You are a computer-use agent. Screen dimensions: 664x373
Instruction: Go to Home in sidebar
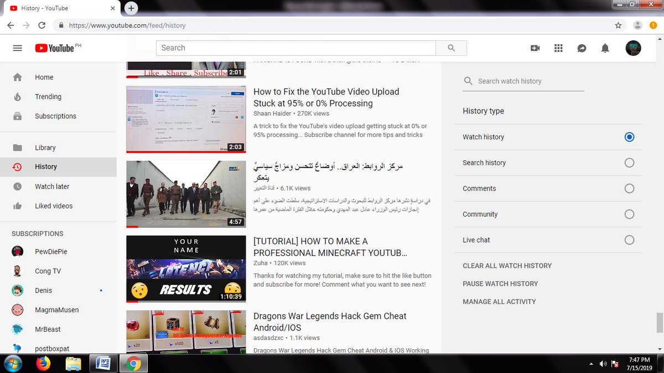[x=58, y=77]
